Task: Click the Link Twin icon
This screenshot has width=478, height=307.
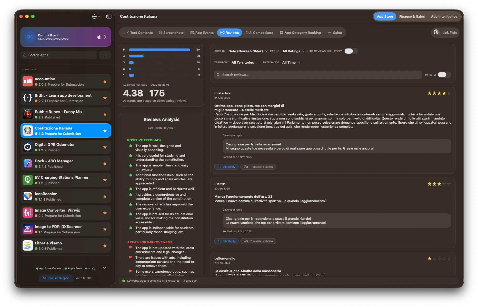Action: (436, 32)
